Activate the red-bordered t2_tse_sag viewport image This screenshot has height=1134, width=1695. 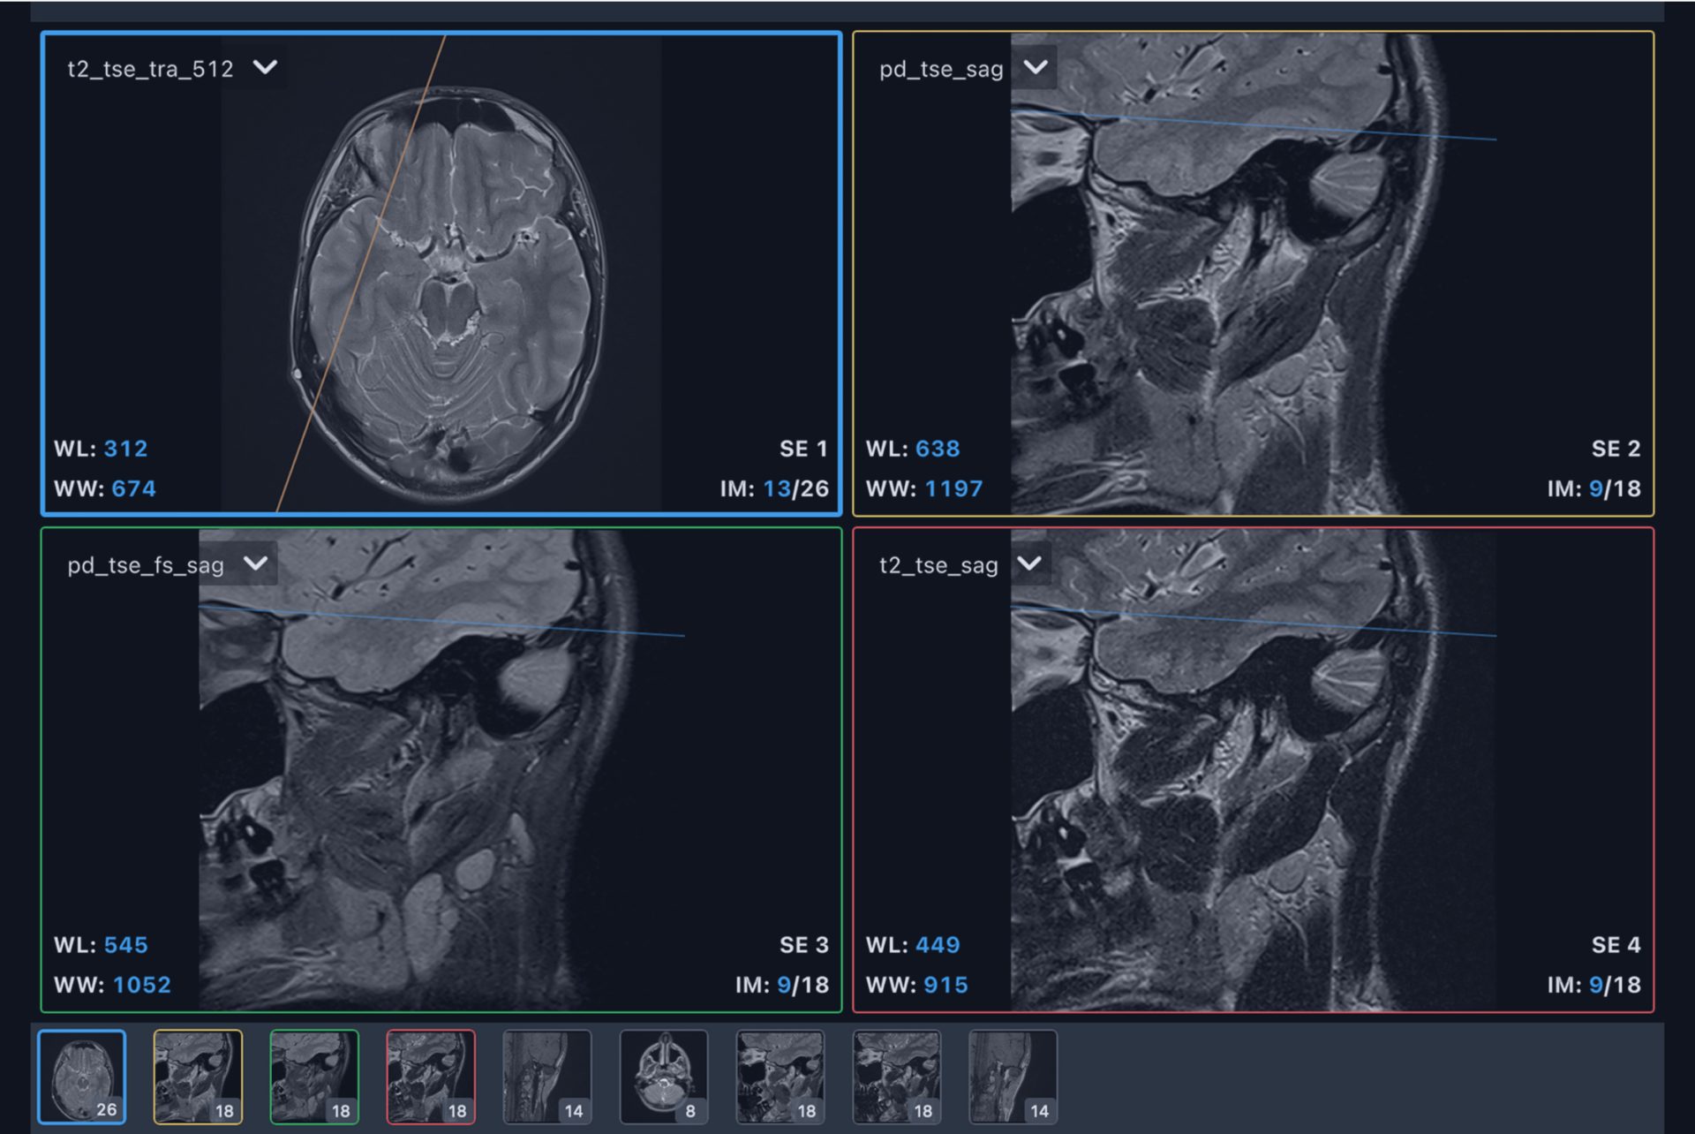point(1254,768)
